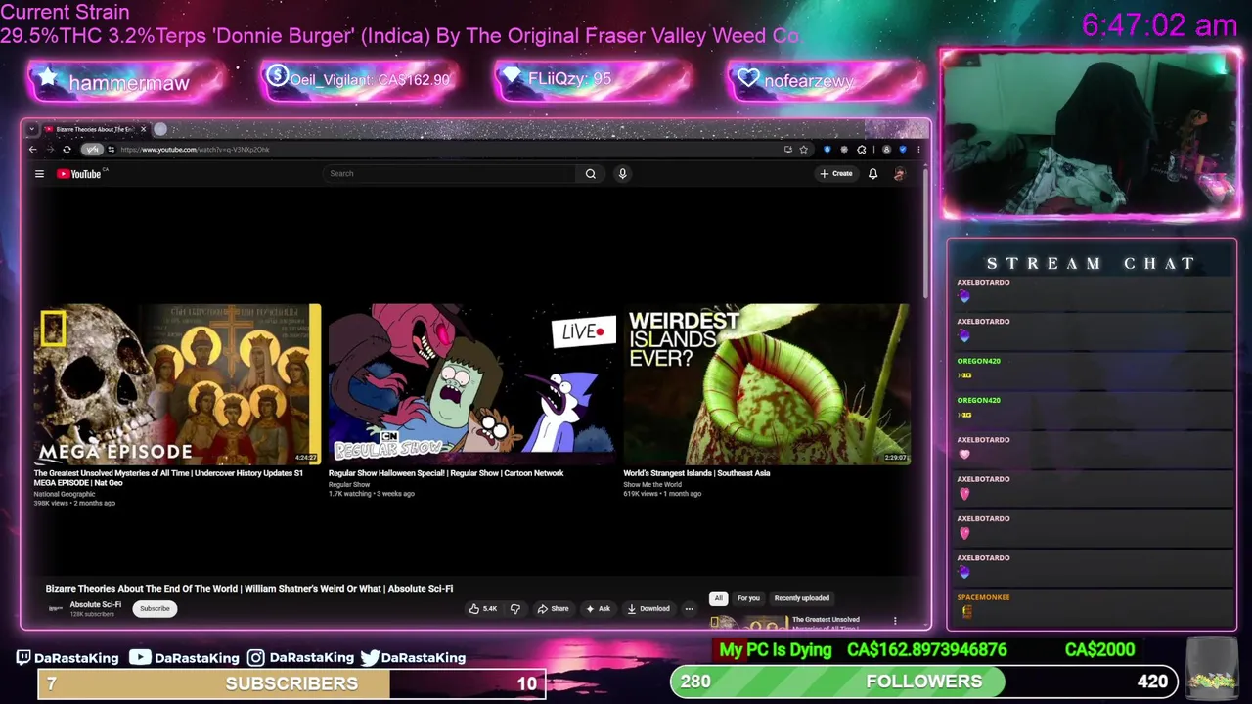The width and height of the screenshot is (1252, 704).
Task: Dislike the video with thumbs-down
Action: coord(515,608)
